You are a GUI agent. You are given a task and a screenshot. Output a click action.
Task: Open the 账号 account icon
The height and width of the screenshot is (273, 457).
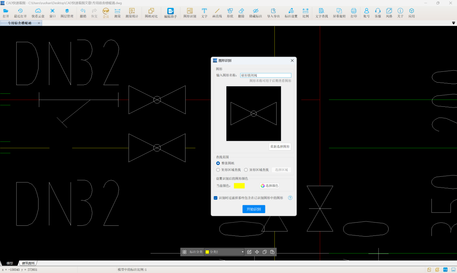(x=367, y=13)
